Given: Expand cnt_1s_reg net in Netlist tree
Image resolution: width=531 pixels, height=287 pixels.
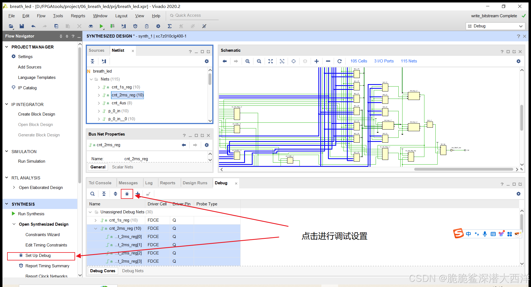Looking at the screenshot, I should 99,87.
